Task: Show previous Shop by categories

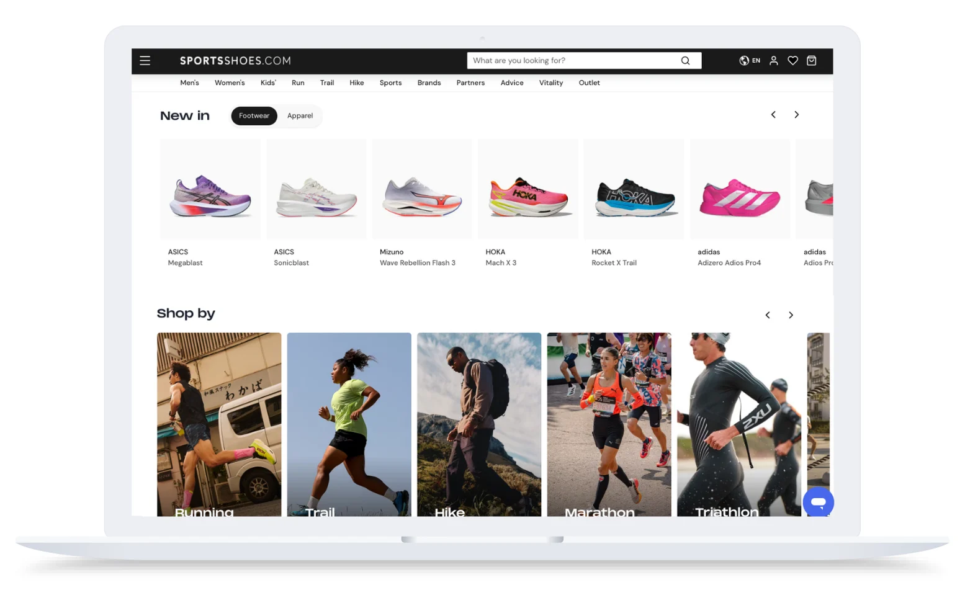Action: [x=768, y=315]
